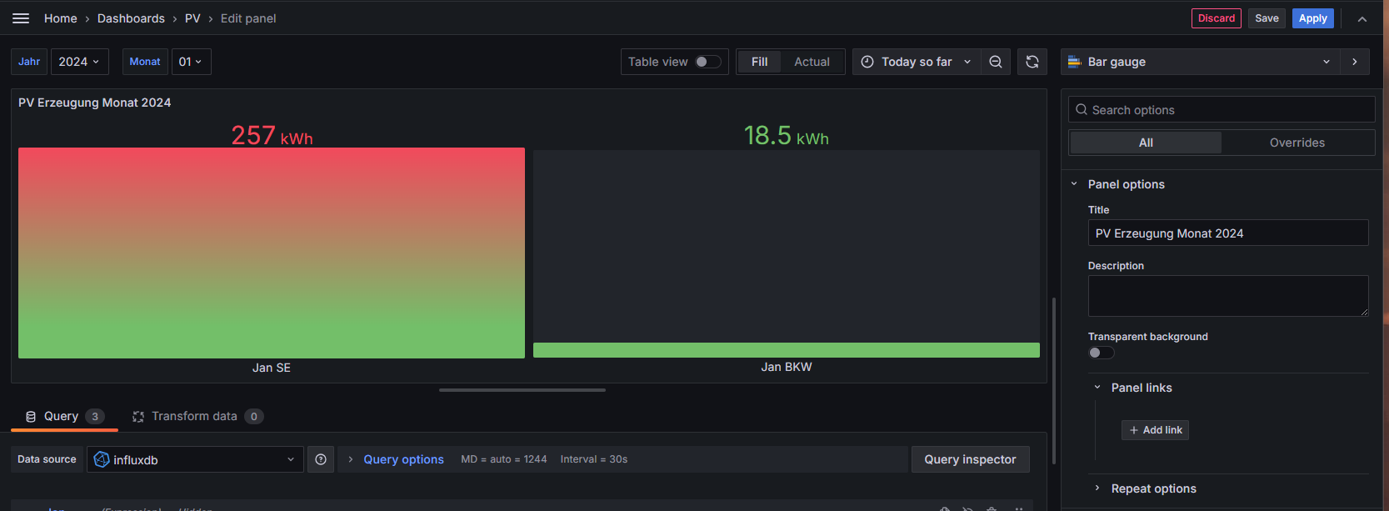
Task: Expand visualization suggestions arrow next to Bar gauge
Action: pos(1355,62)
